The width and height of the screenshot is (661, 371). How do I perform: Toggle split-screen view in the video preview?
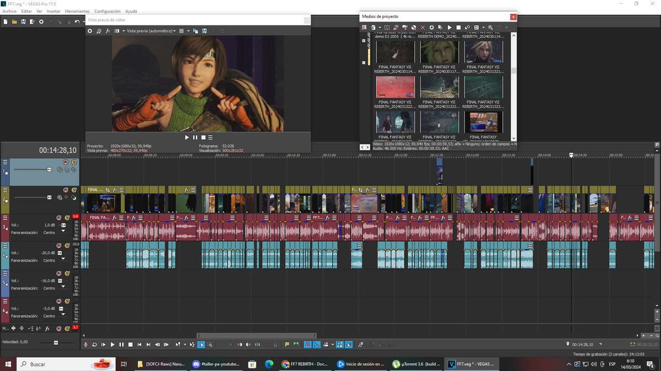(116, 31)
